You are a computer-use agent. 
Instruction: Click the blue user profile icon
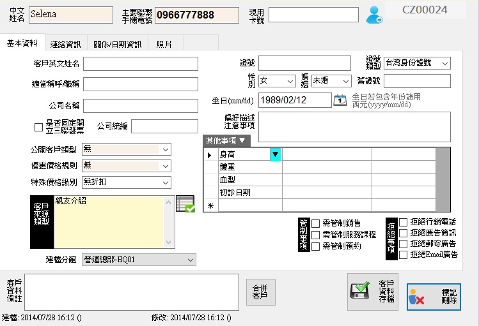point(375,15)
